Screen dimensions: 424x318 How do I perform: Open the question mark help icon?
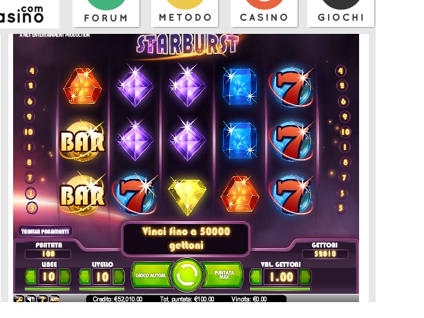coord(42,299)
